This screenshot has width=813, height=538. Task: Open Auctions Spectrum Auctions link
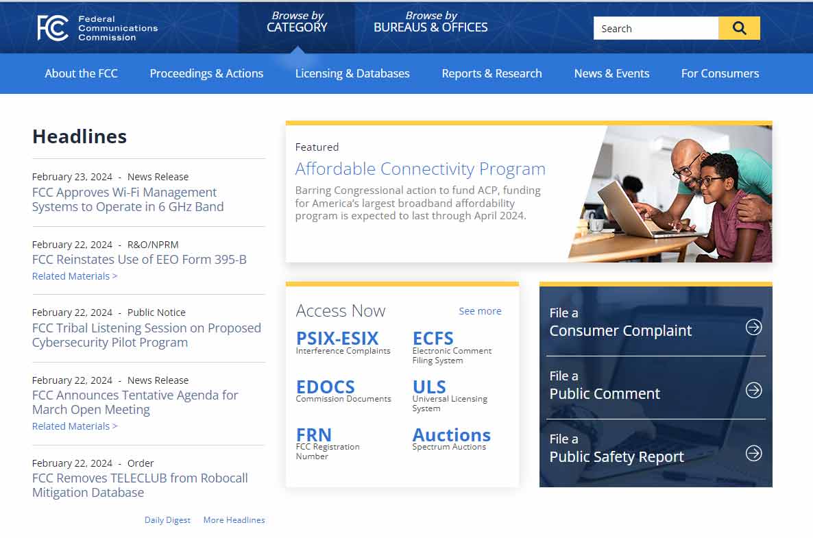452,439
